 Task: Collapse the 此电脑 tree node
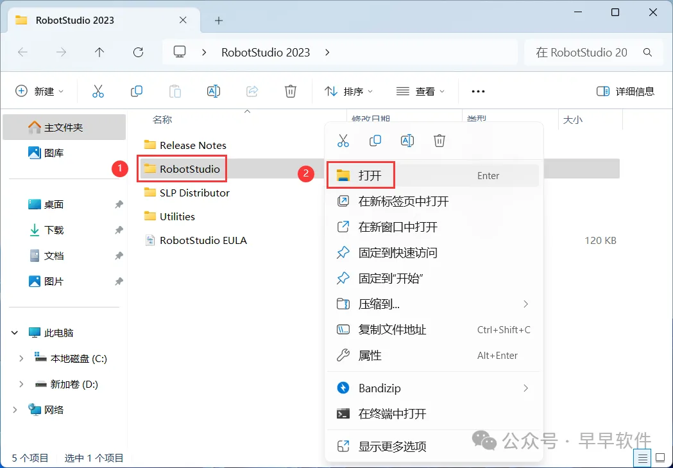point(15,333)
